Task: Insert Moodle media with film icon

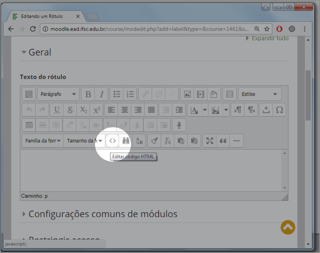Action: click(x=201, y=94)
